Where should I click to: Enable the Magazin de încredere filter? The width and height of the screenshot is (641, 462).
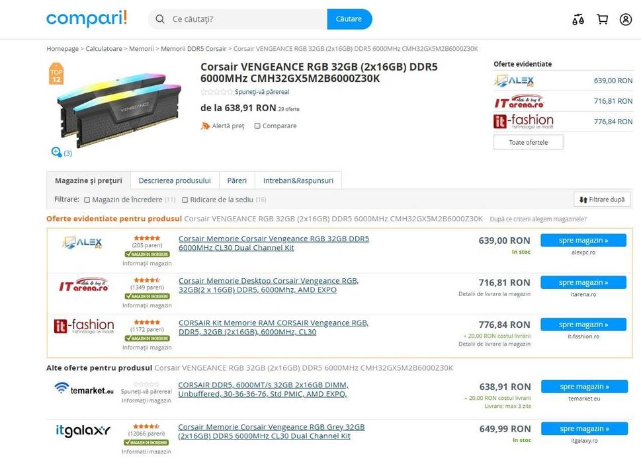pos(87,200)
